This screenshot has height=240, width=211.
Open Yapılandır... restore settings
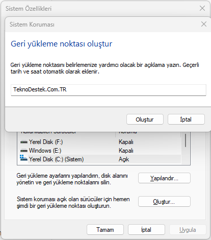click(x=164, y=178)
